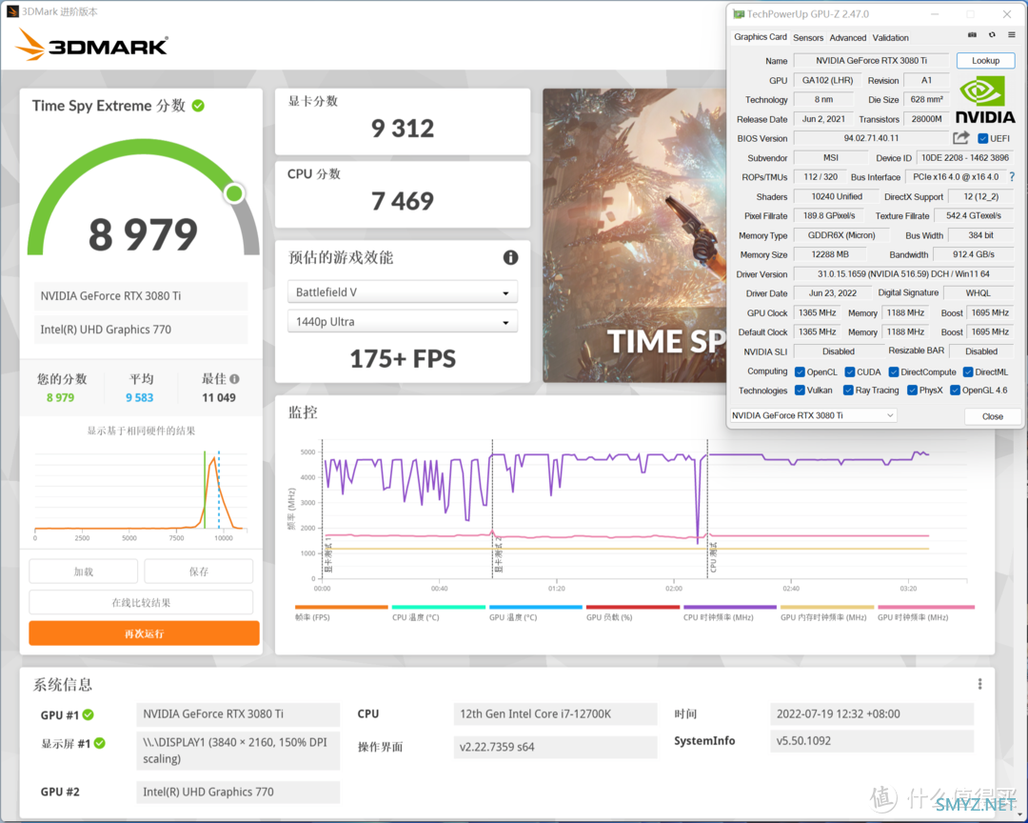Open the GPU selector dropdown in GPU-Z
1028x823 pixels.
point(813,415)
